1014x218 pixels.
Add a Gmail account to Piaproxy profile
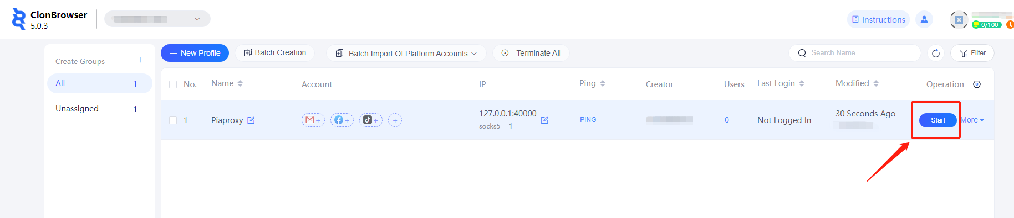pyautogui.click(x=313, y=120)
